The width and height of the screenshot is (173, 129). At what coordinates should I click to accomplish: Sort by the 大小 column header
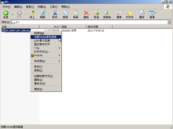point(50,27)
